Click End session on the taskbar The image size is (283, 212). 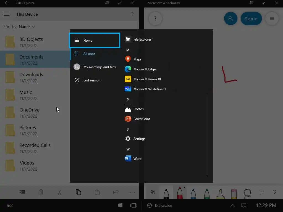[x=160, y=205]
